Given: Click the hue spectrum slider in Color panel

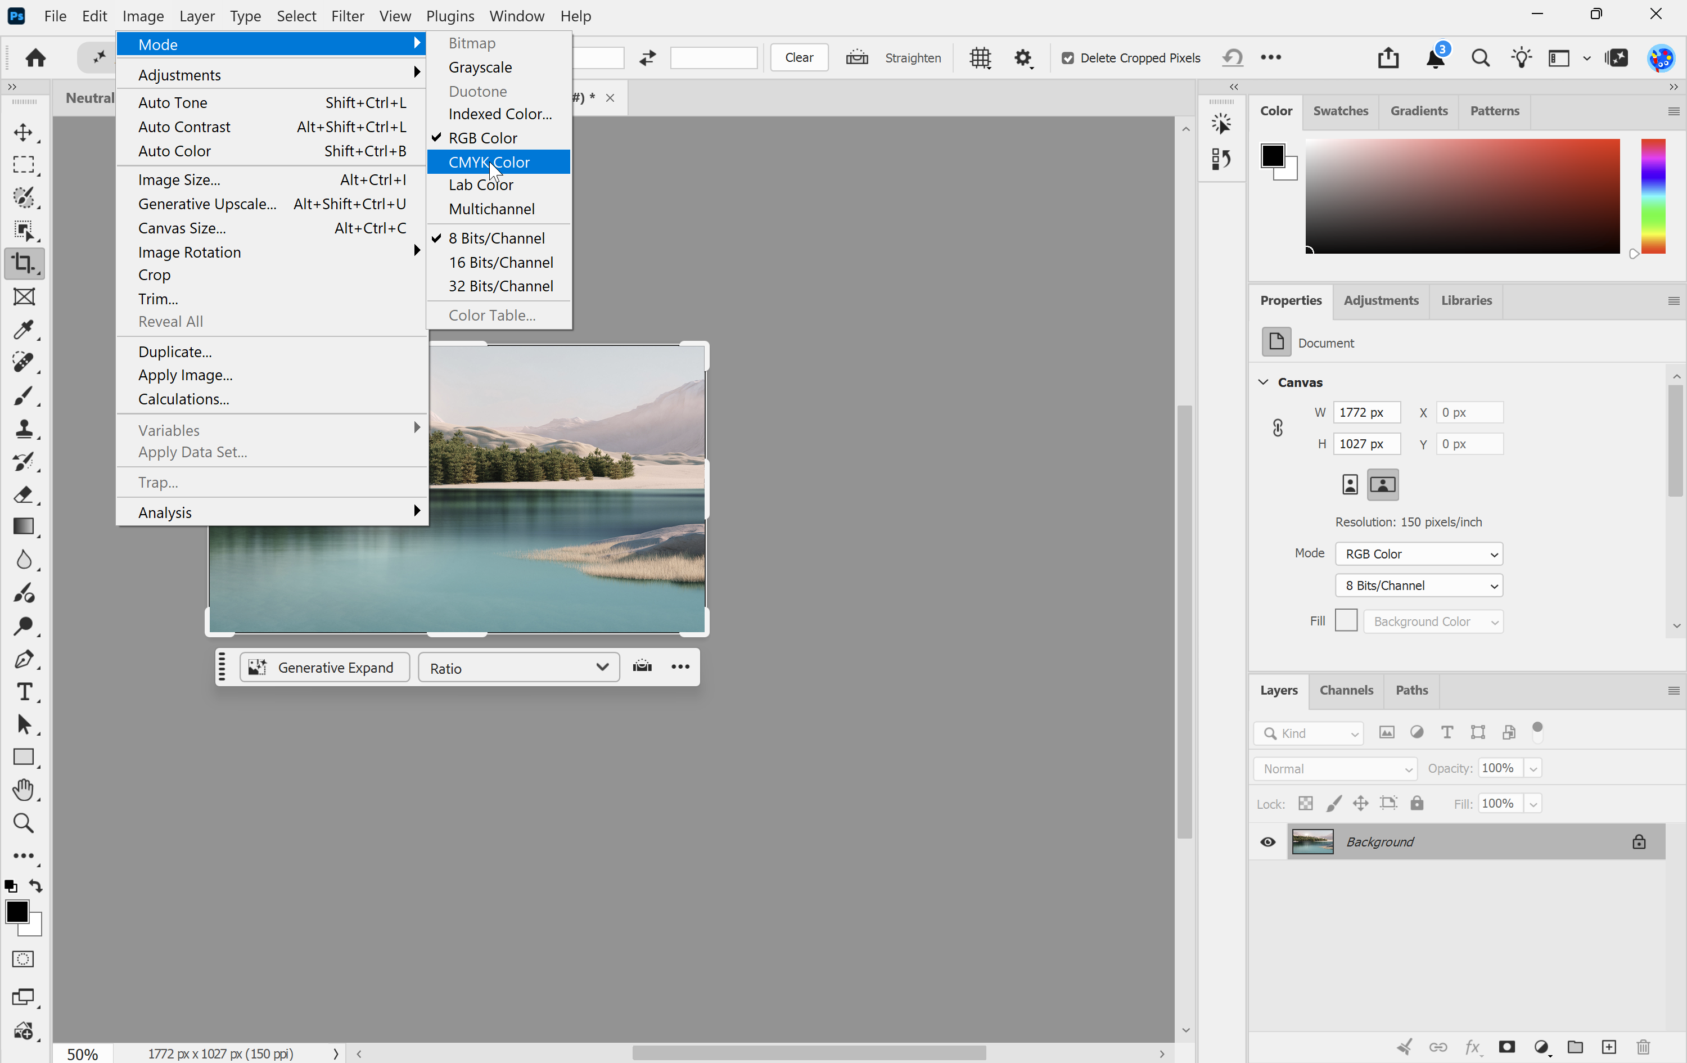Looking at the screenshot, I should click(1653, 196).
